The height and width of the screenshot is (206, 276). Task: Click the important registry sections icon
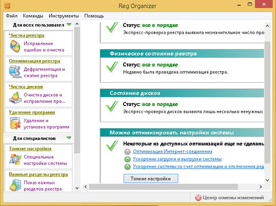pyautogui.click(x=15, y=185)
